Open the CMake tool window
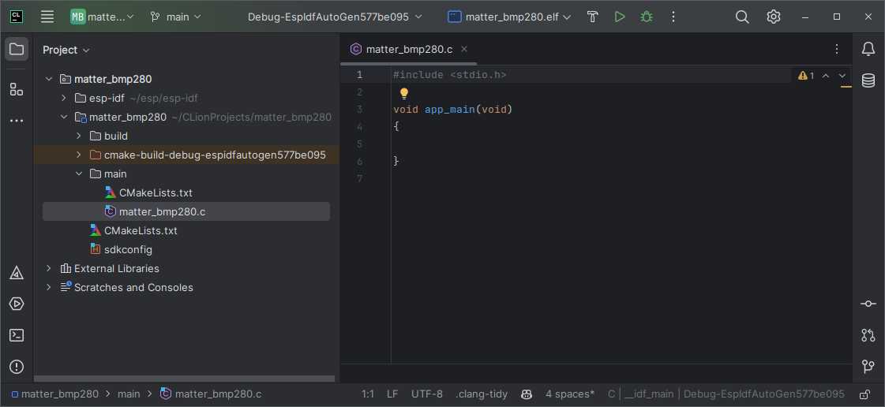Image resolution: width=885 pixels, height=407 pixels. point(17,273)
